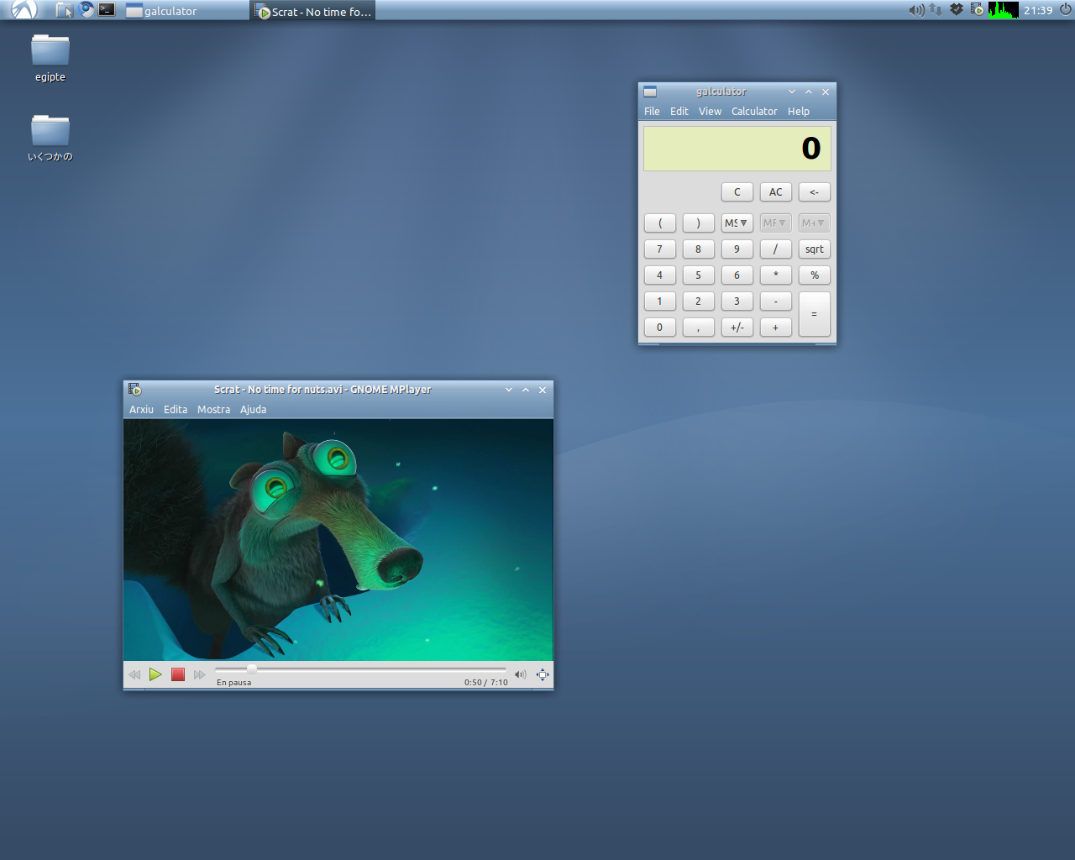Expand the MS memory store dropdown
The height and width of the screenshot is (860, 1075).
coord(737,223)
